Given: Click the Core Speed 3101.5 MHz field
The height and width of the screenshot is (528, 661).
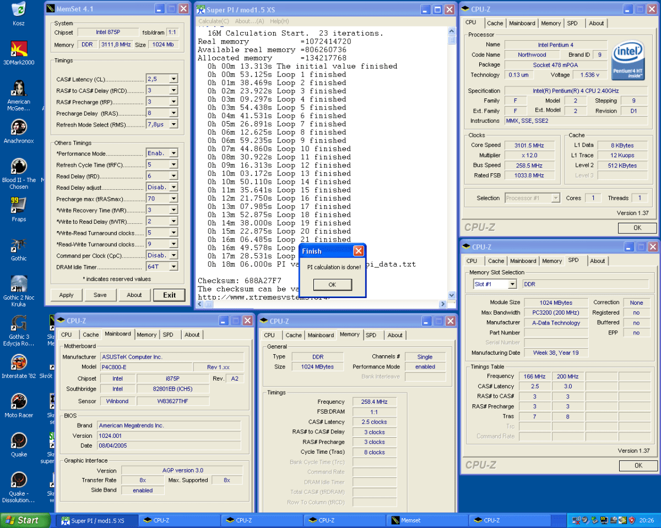Looking at the screenshot, I should click(x=529, y=145).
